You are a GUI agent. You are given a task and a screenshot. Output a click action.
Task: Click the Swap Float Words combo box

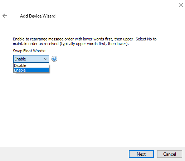click(x=31, y=59)
